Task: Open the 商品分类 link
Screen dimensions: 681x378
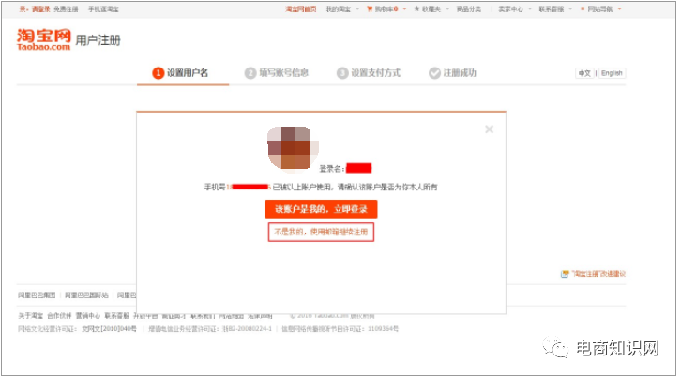Action: click(x=469, y=9)
